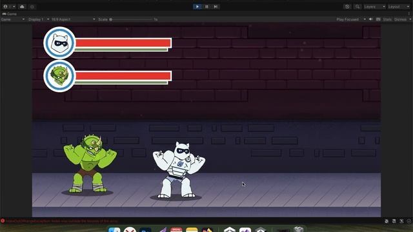The height and width of the screenshot is (232, 413).
Task: Open the calendar app in the Dock
Action: click(x=176, y=229)
